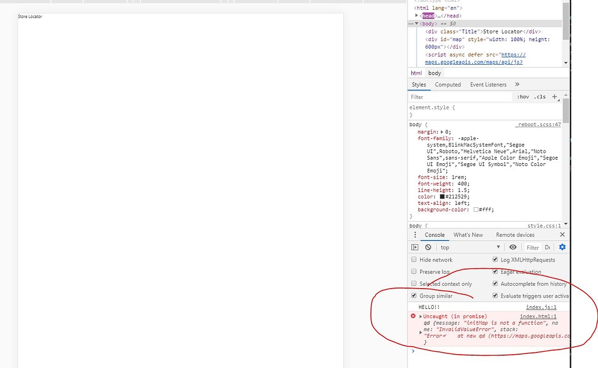This screenshot has width=598, height=368.
Task: Select the Console drawer tab
Action: point(434,235)
